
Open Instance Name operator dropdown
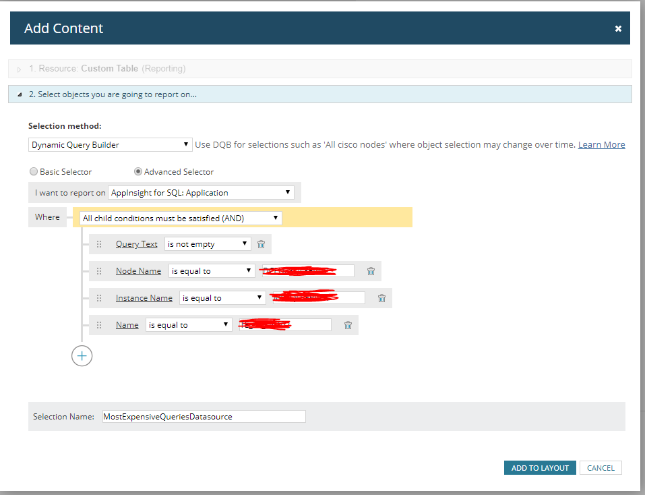coord(222,298)
